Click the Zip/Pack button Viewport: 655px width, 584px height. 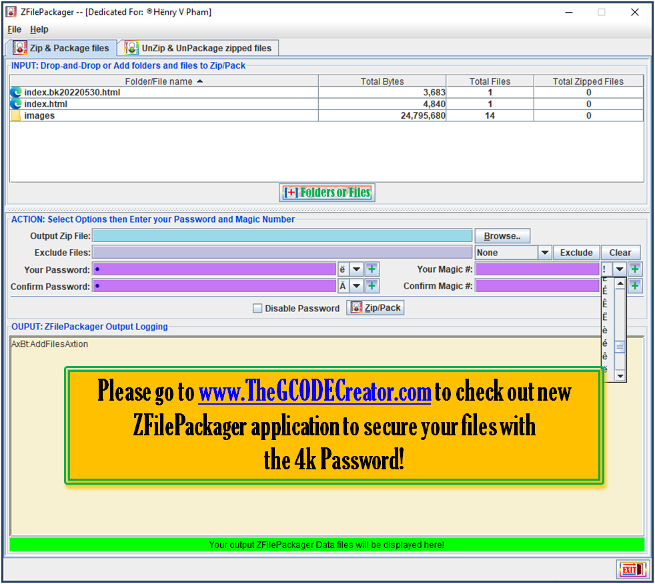pos(375,308)
